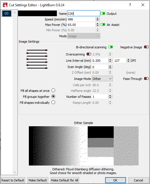Click Make Default for All button
Image resolution: width=150 pixels, height=184 pixels.
pyautogui.click(x=65, y=180)
